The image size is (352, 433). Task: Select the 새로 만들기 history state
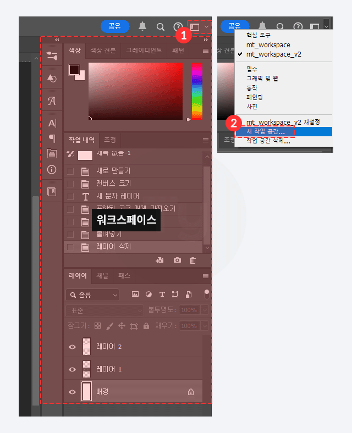(x=134, y=171)
